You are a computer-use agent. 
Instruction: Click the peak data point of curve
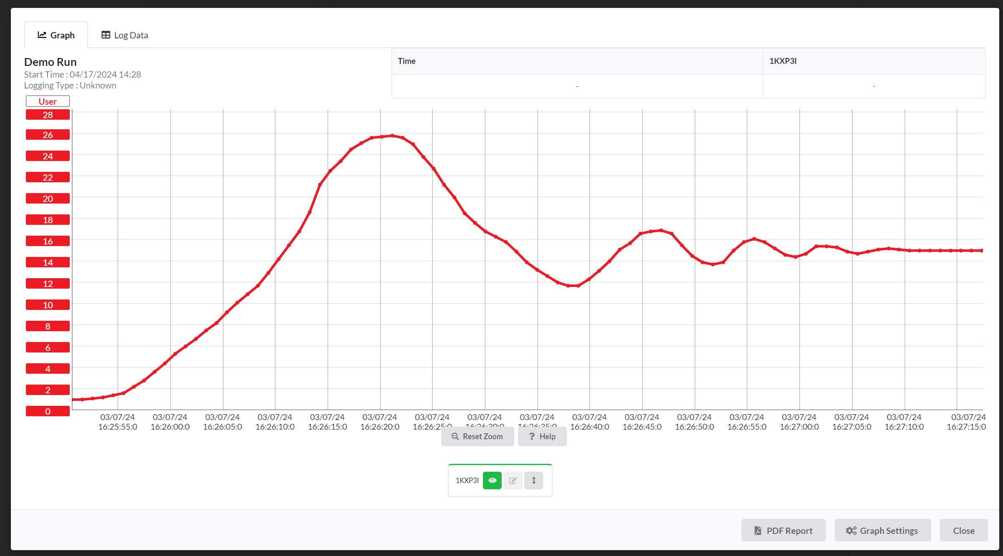392,136
